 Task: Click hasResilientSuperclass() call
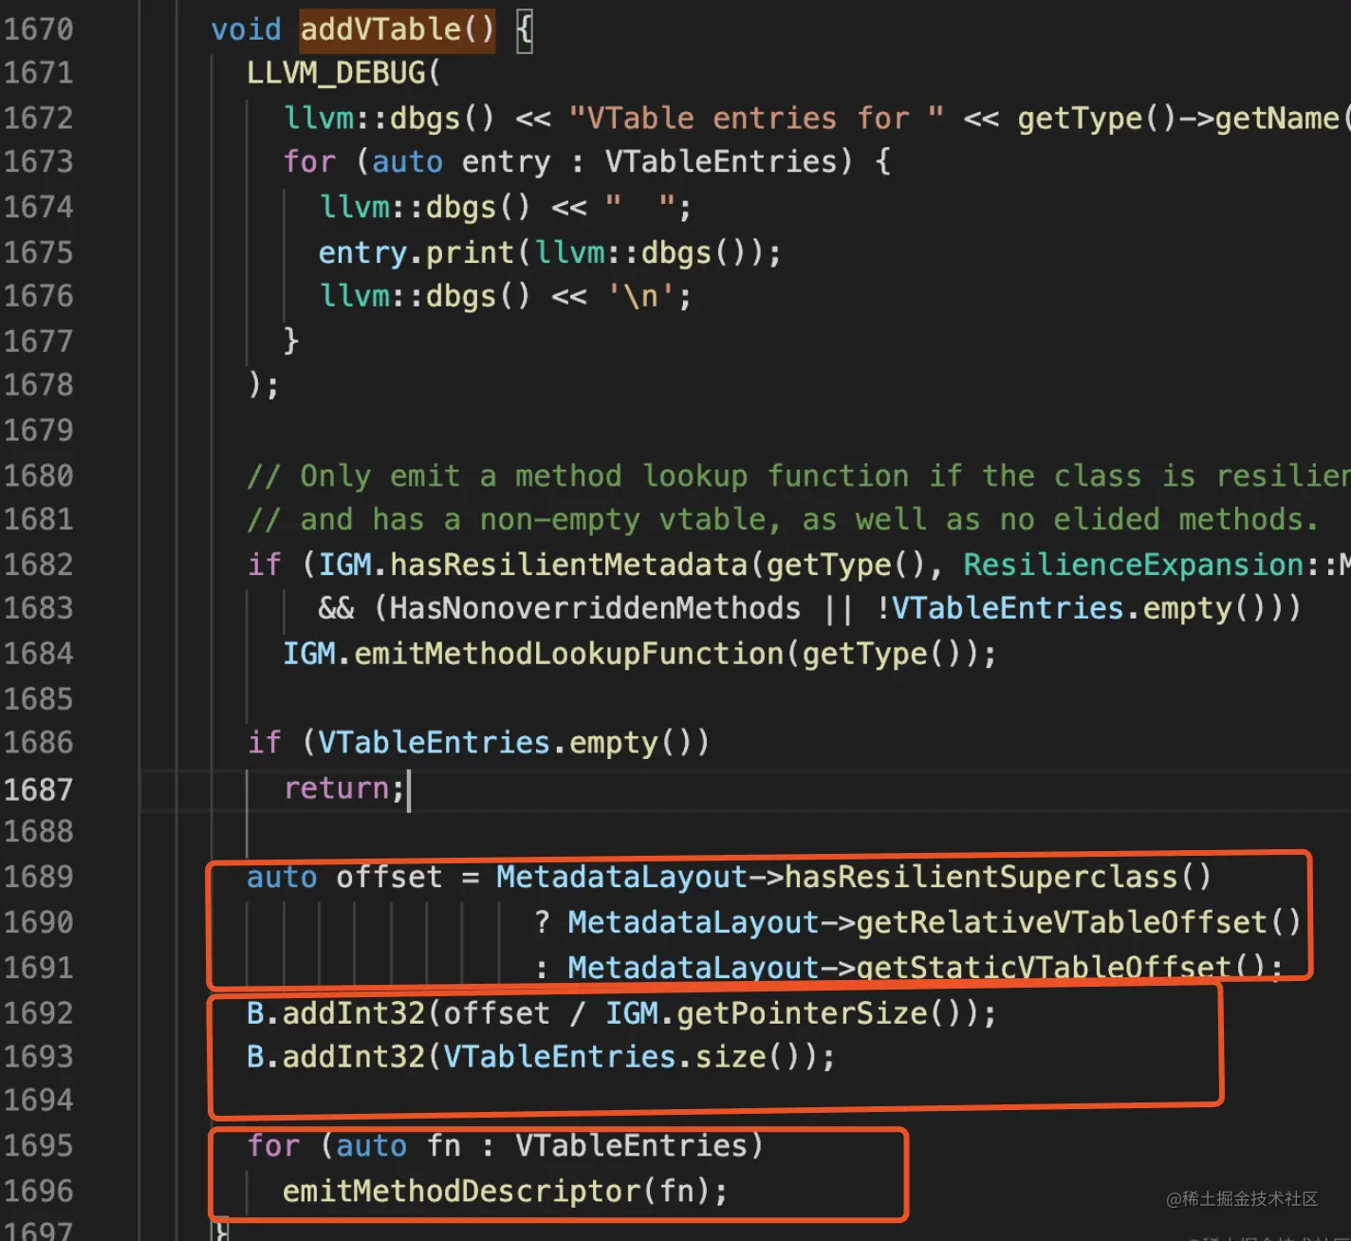pyautogui.click(x=998, y=877)
